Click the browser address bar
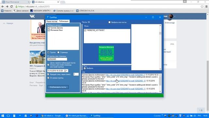This screenshot has height=118, width=209. (107, 7)
